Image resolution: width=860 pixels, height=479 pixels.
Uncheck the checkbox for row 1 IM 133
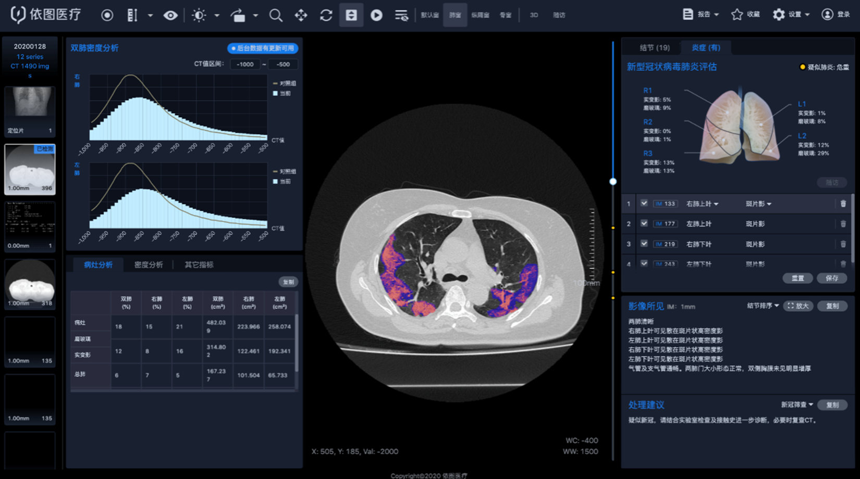644,203
